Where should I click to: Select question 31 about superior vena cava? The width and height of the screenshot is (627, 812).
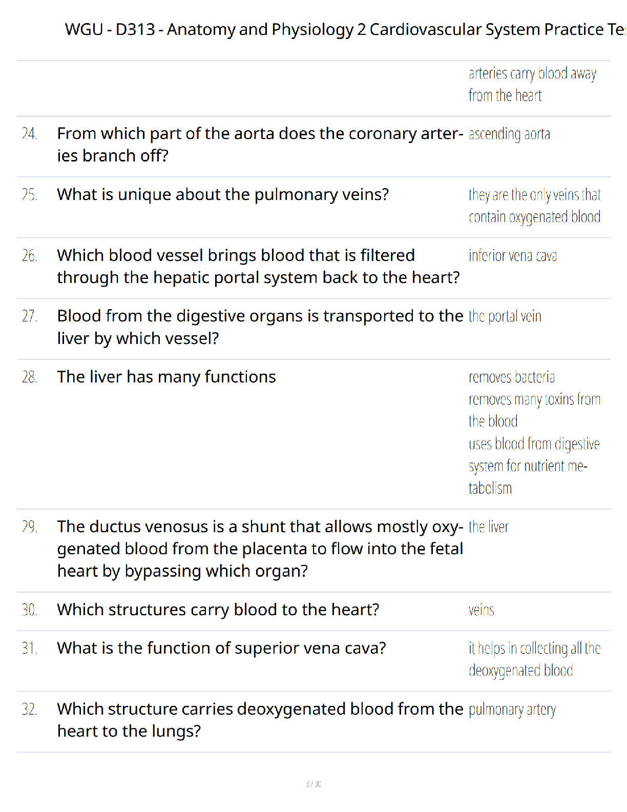(x=221, y=648)
